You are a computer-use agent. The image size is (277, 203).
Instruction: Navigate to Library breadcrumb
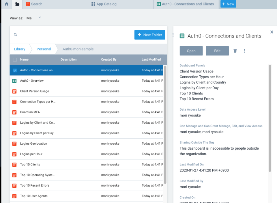pos(20,49)
